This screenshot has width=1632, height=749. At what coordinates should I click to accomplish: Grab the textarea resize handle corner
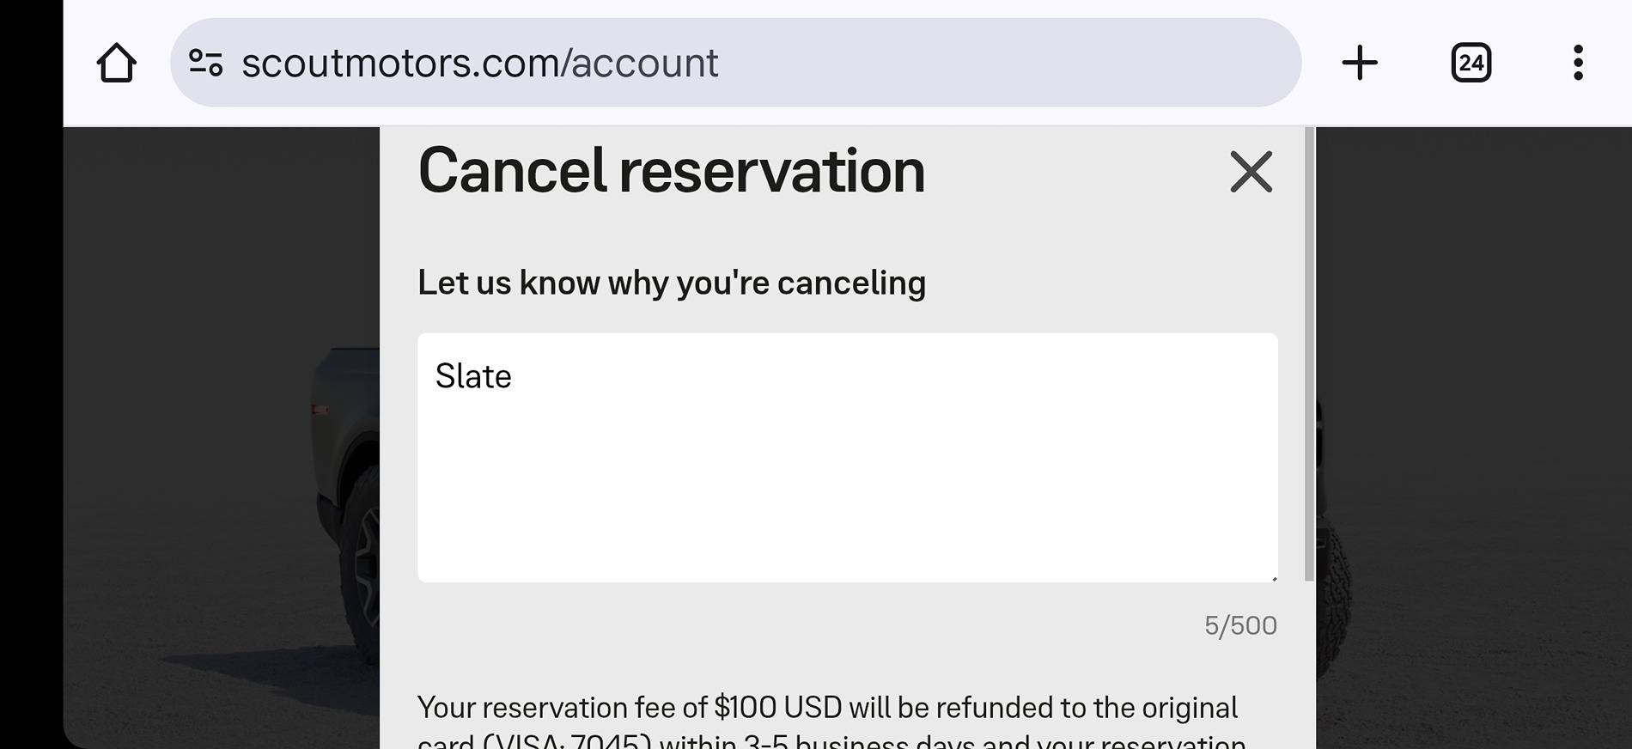coord(1273,578)
